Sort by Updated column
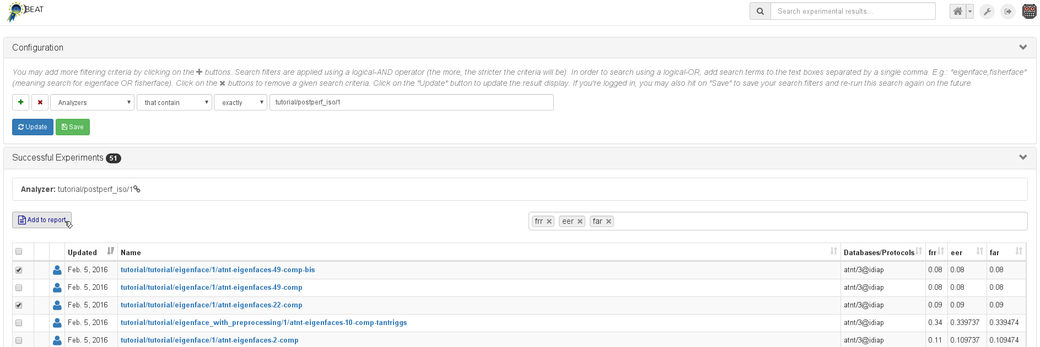This screenshot has width=1040, height=347. [x=91, y=252]
